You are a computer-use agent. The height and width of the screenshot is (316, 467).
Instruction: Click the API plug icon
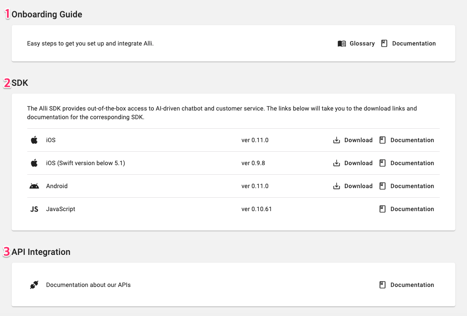tap(34, 285)
